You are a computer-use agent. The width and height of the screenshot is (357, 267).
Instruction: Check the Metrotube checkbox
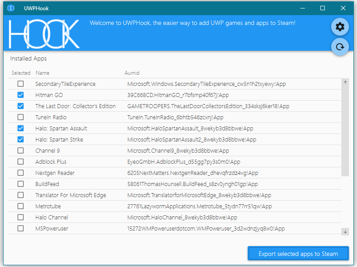click(x=21, y=206)
